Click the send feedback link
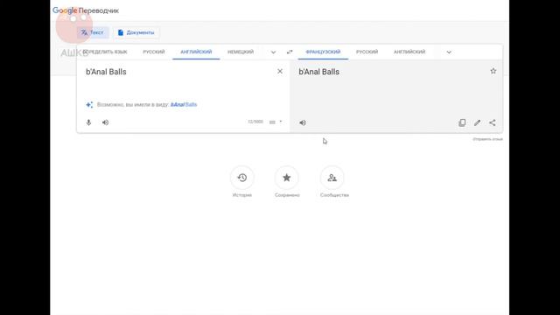This screenshot has height=315, width=560. tap(487, 139)
